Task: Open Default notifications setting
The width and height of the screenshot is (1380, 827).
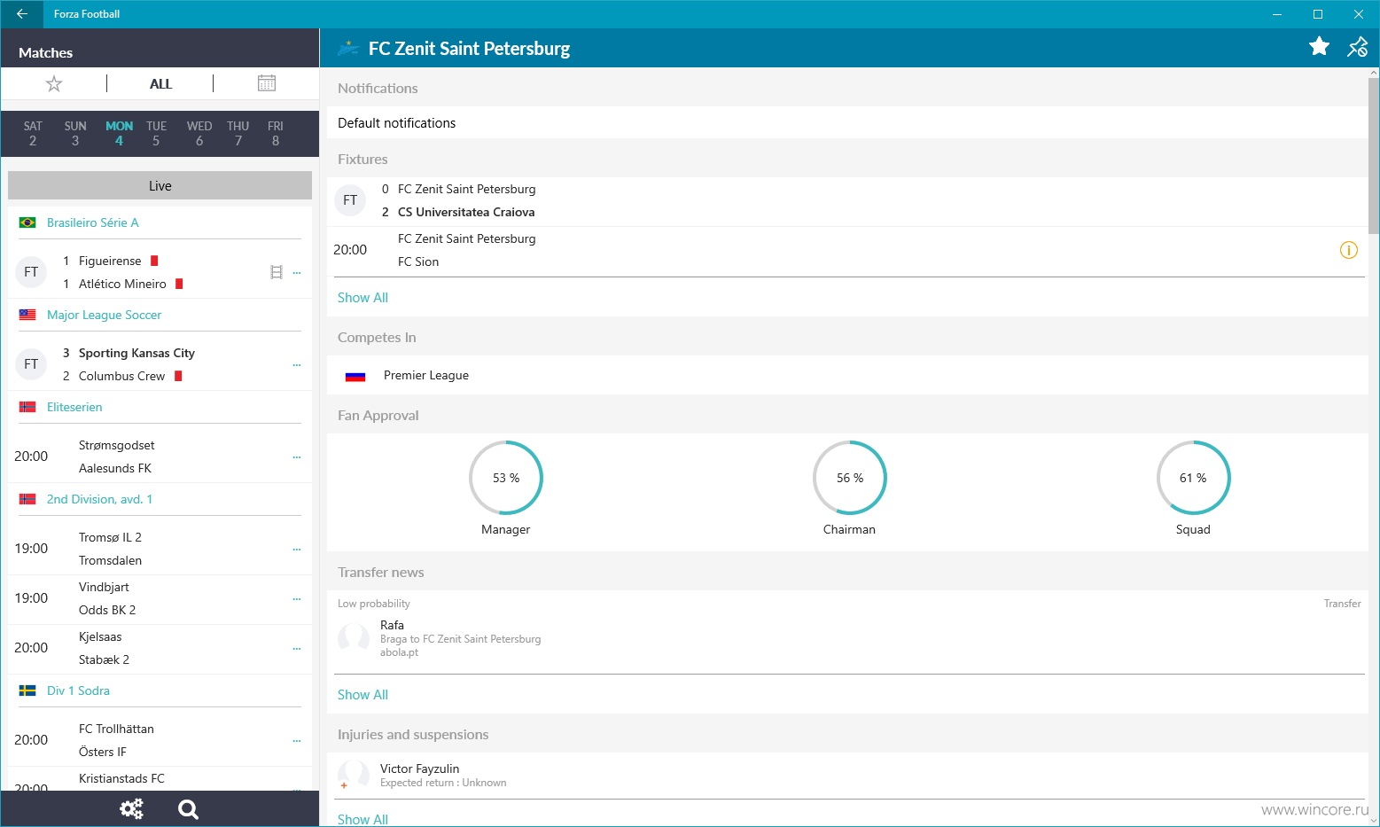Action: tap(847, 123)
